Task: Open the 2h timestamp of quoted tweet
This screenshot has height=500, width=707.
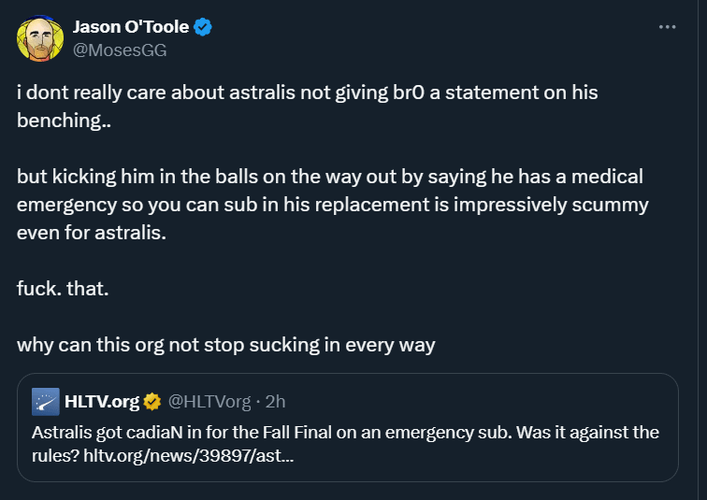Action: click(275, 401)
